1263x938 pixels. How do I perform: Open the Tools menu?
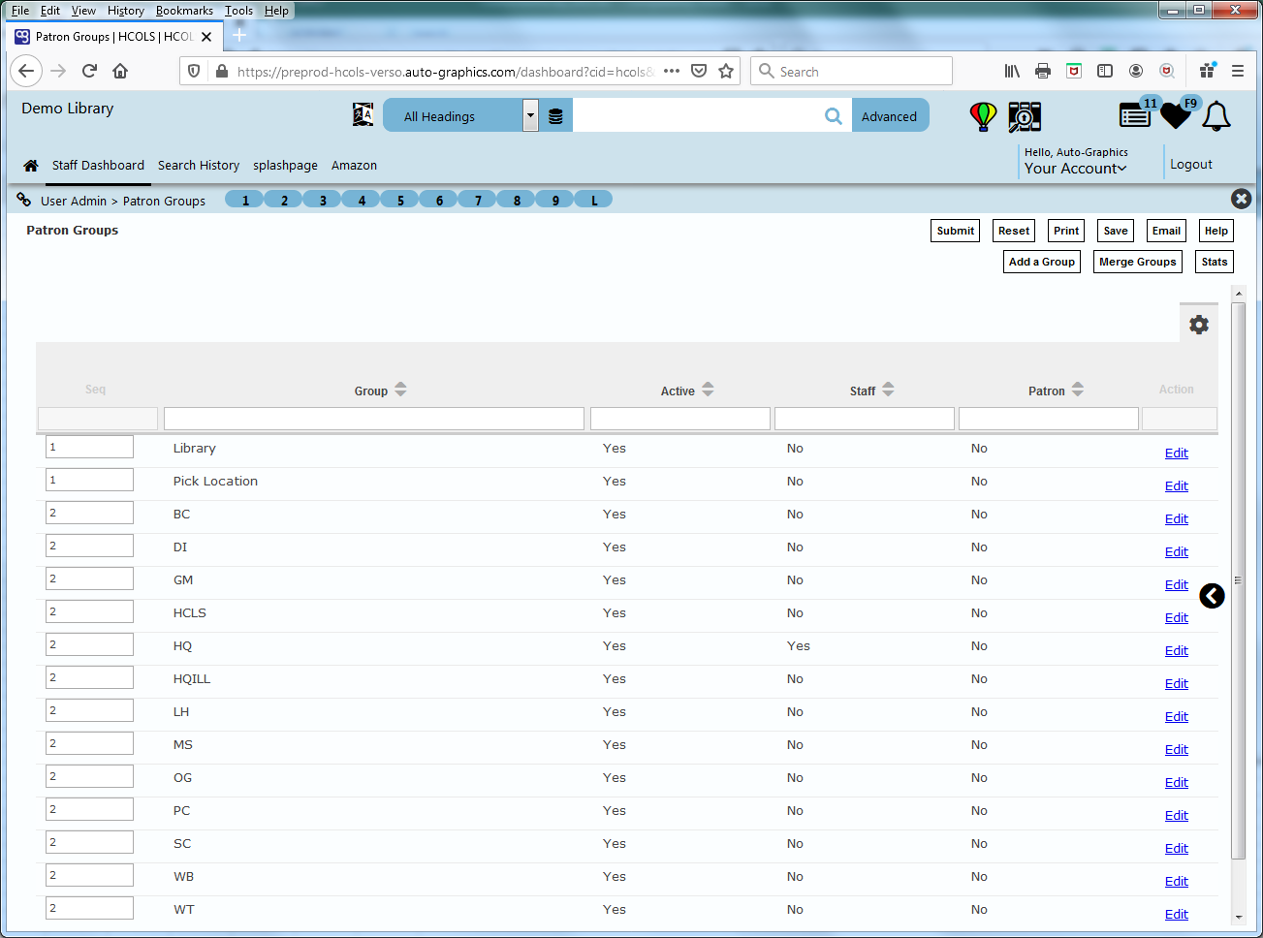point(238,11)
